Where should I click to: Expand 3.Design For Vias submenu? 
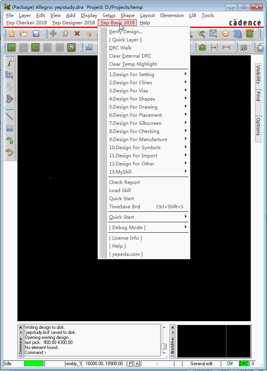coord(148,90)
